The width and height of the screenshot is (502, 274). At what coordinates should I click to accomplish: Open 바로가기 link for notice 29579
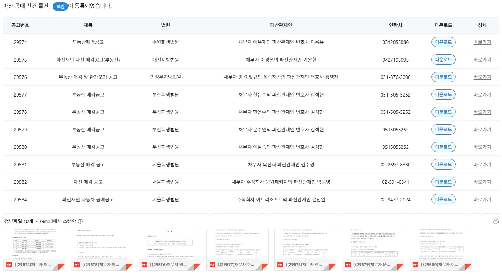tap(482, 129)
